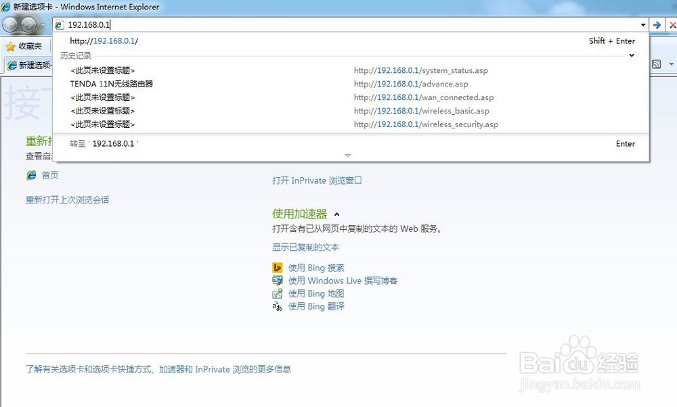Collapse the 使用加速器 section chevron
The width and height of the screenshot is (677, 407).
[x=337, y=214]
